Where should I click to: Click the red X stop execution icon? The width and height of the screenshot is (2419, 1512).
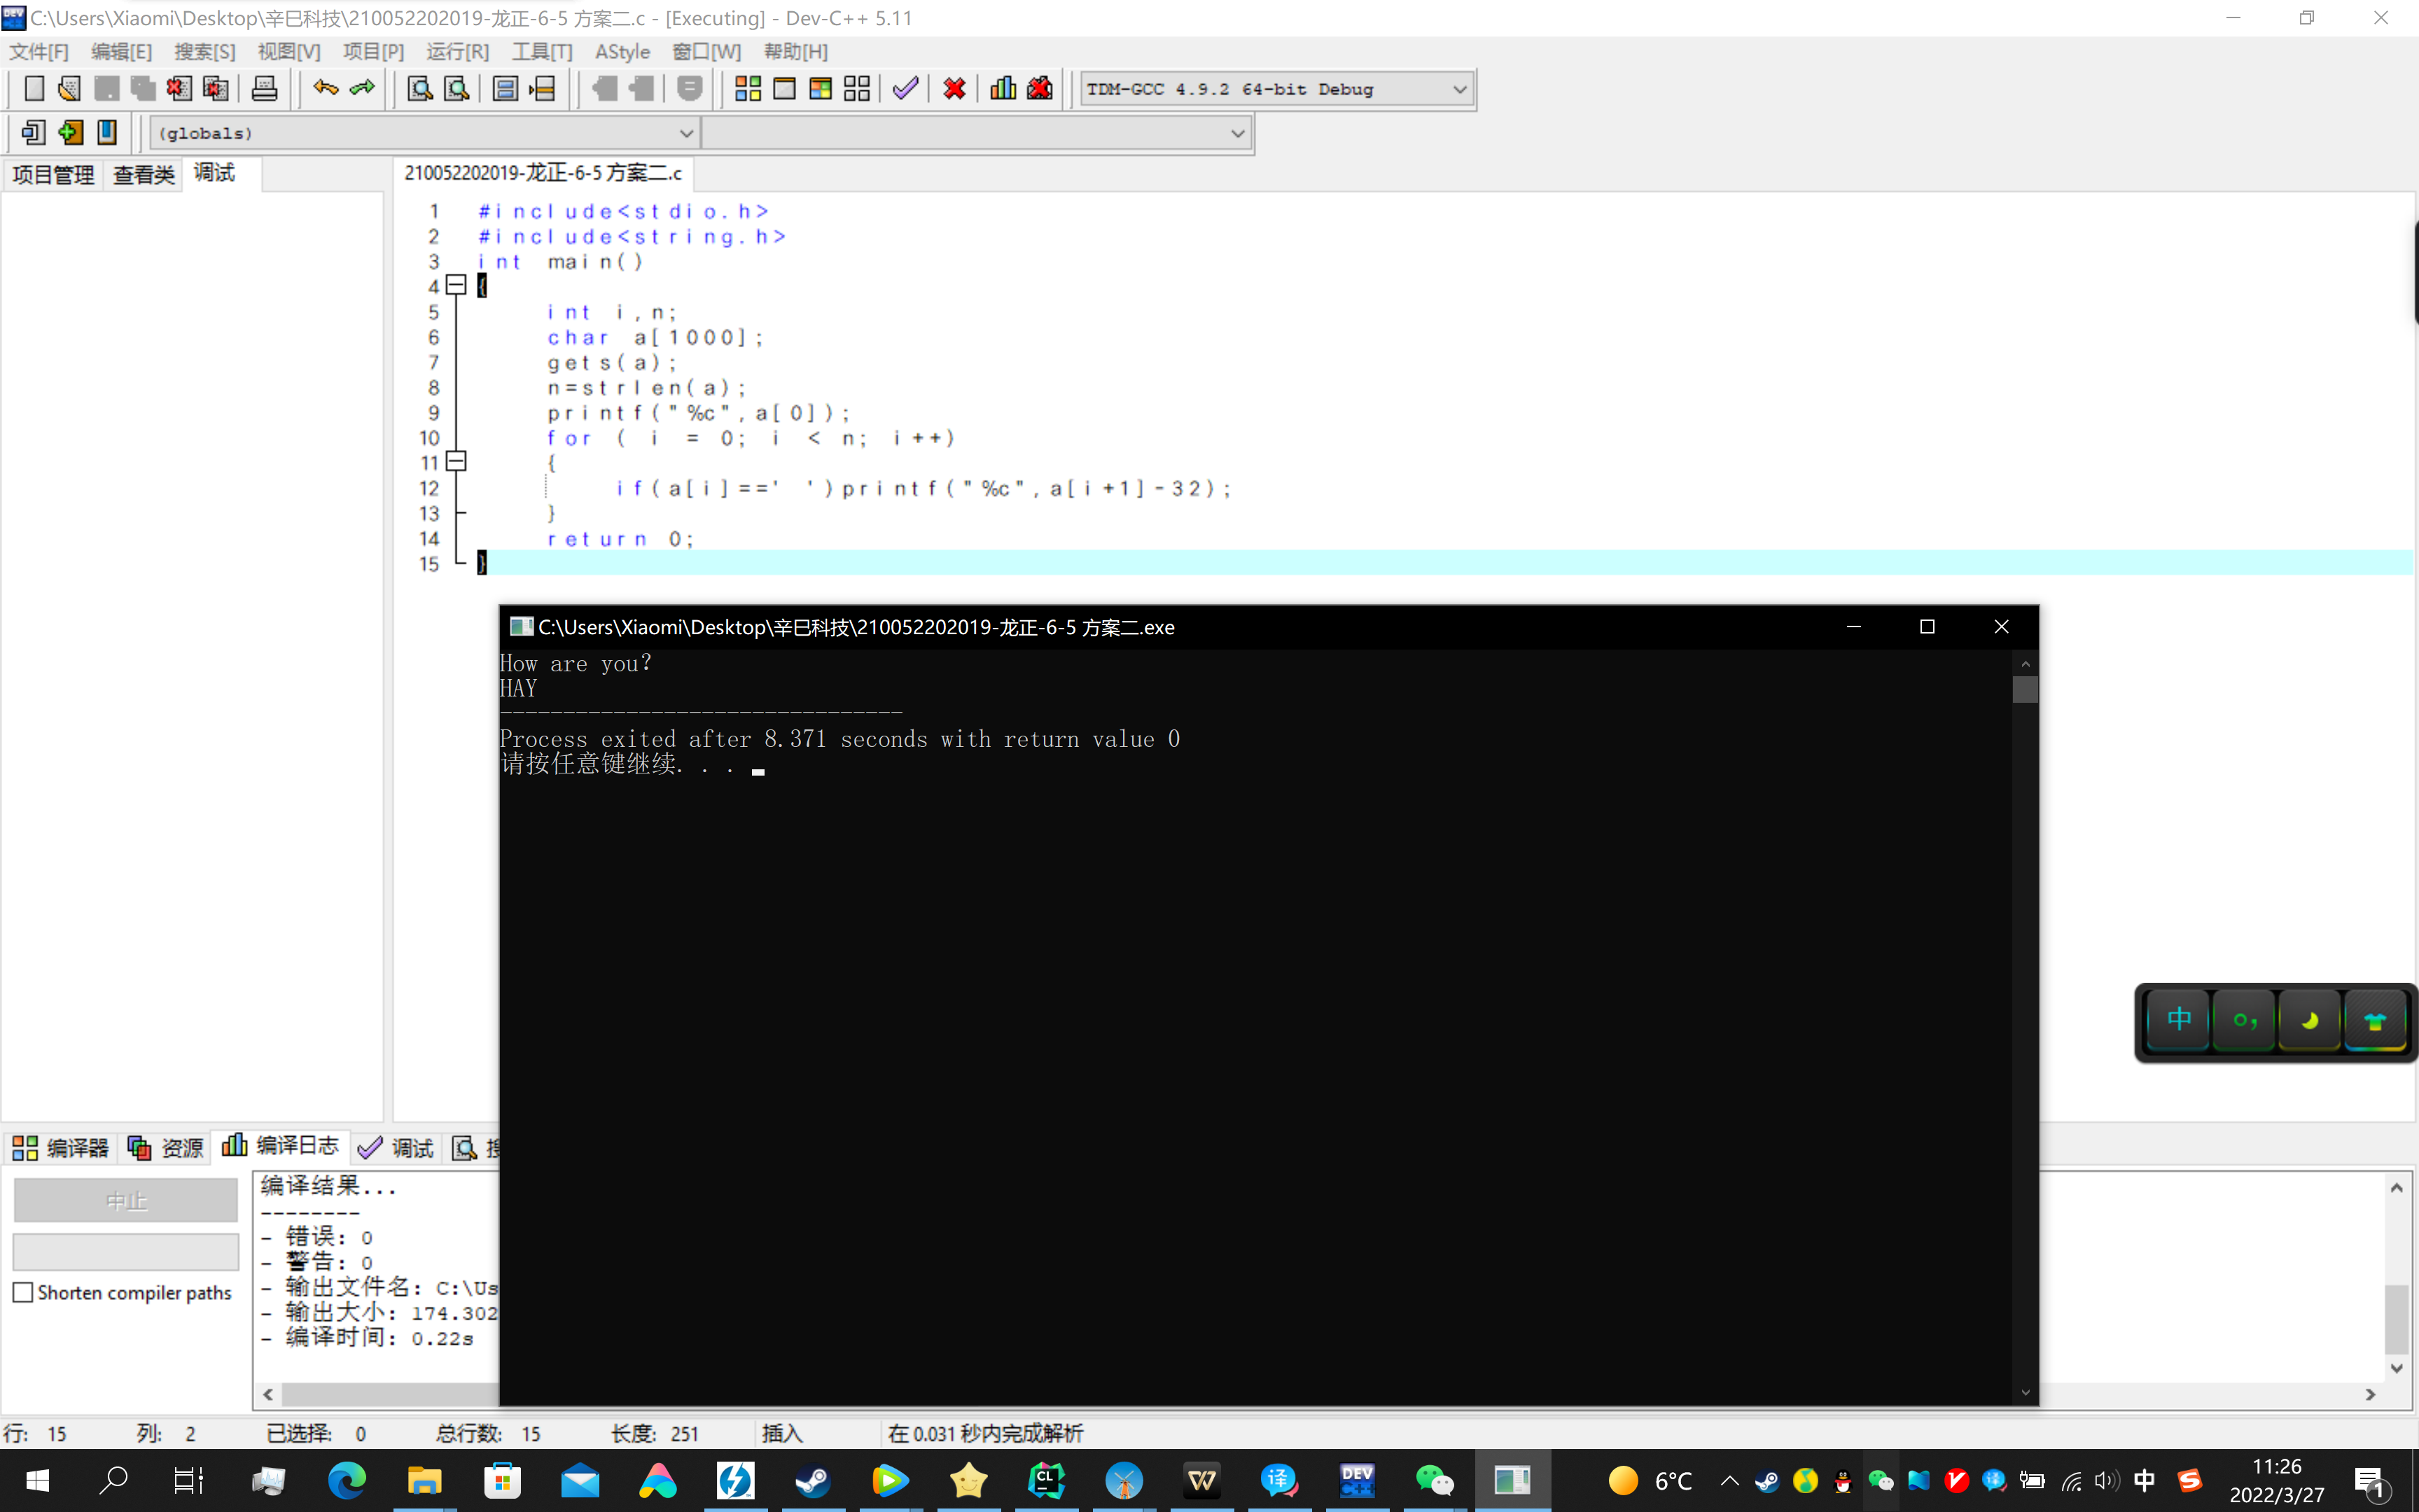click(x=954, y=88)
